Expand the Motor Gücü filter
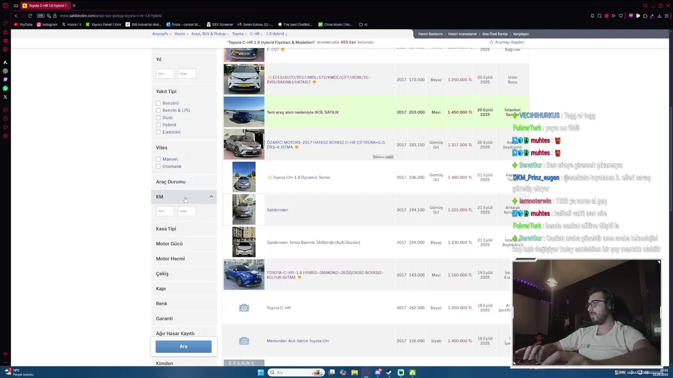The width and height of the screenshot is (673, 378). [x=184, y=244]
